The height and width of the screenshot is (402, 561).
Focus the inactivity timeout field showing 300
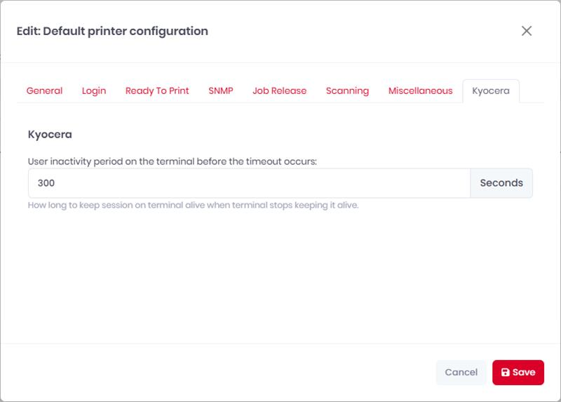249,183
